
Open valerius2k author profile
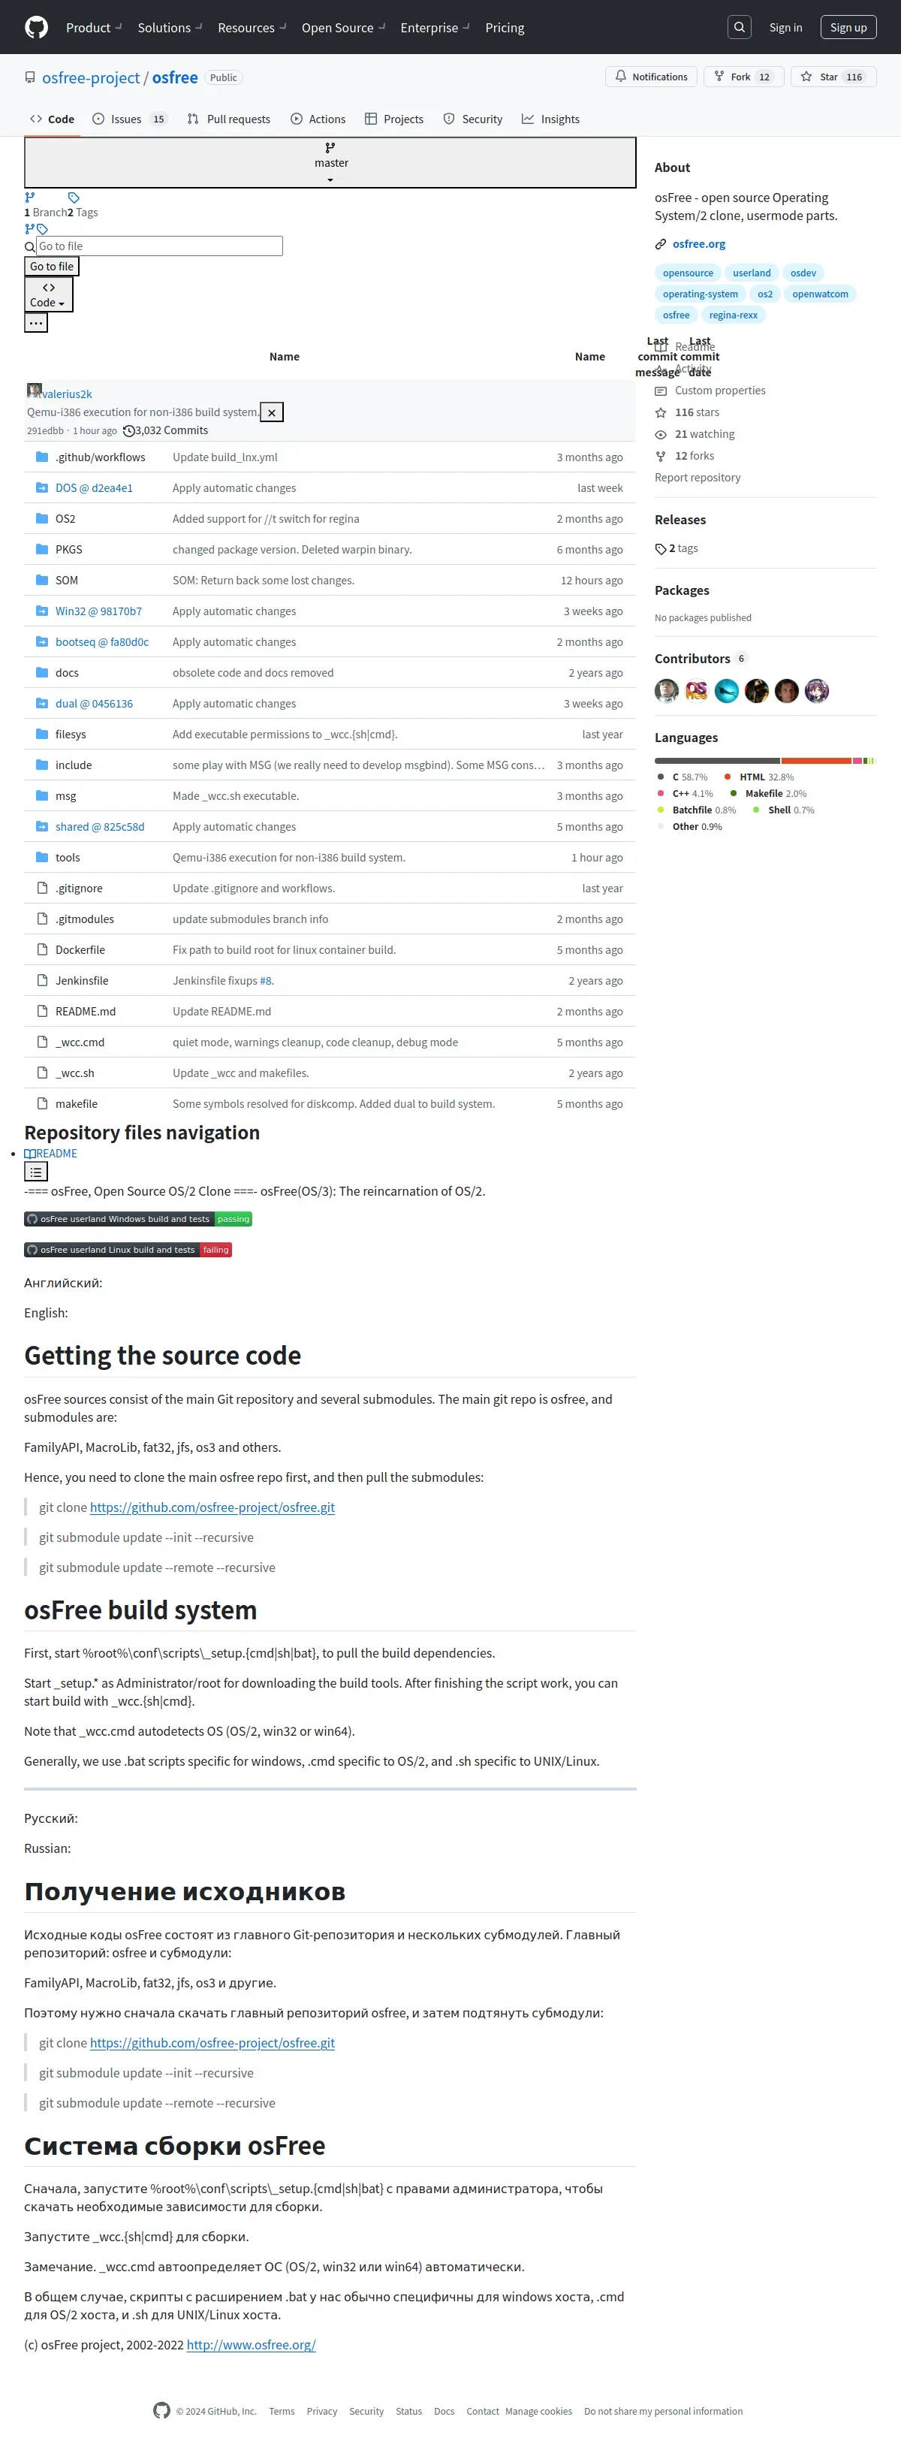coord(67,394)
